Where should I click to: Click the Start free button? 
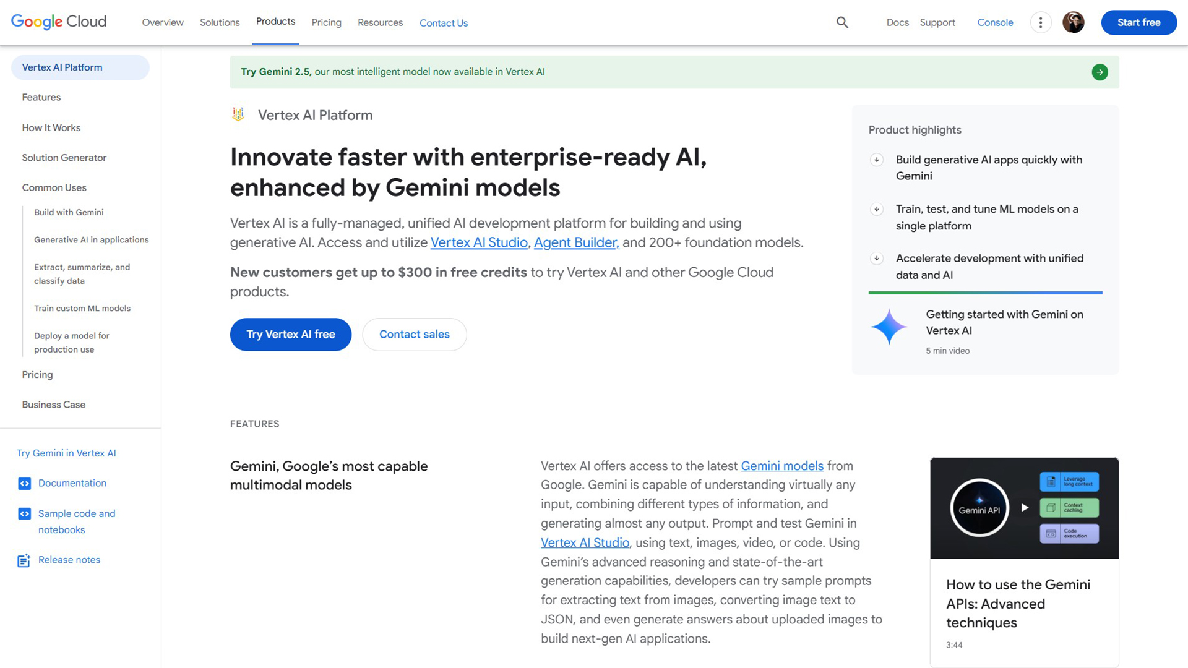[x=1138, y=22]
